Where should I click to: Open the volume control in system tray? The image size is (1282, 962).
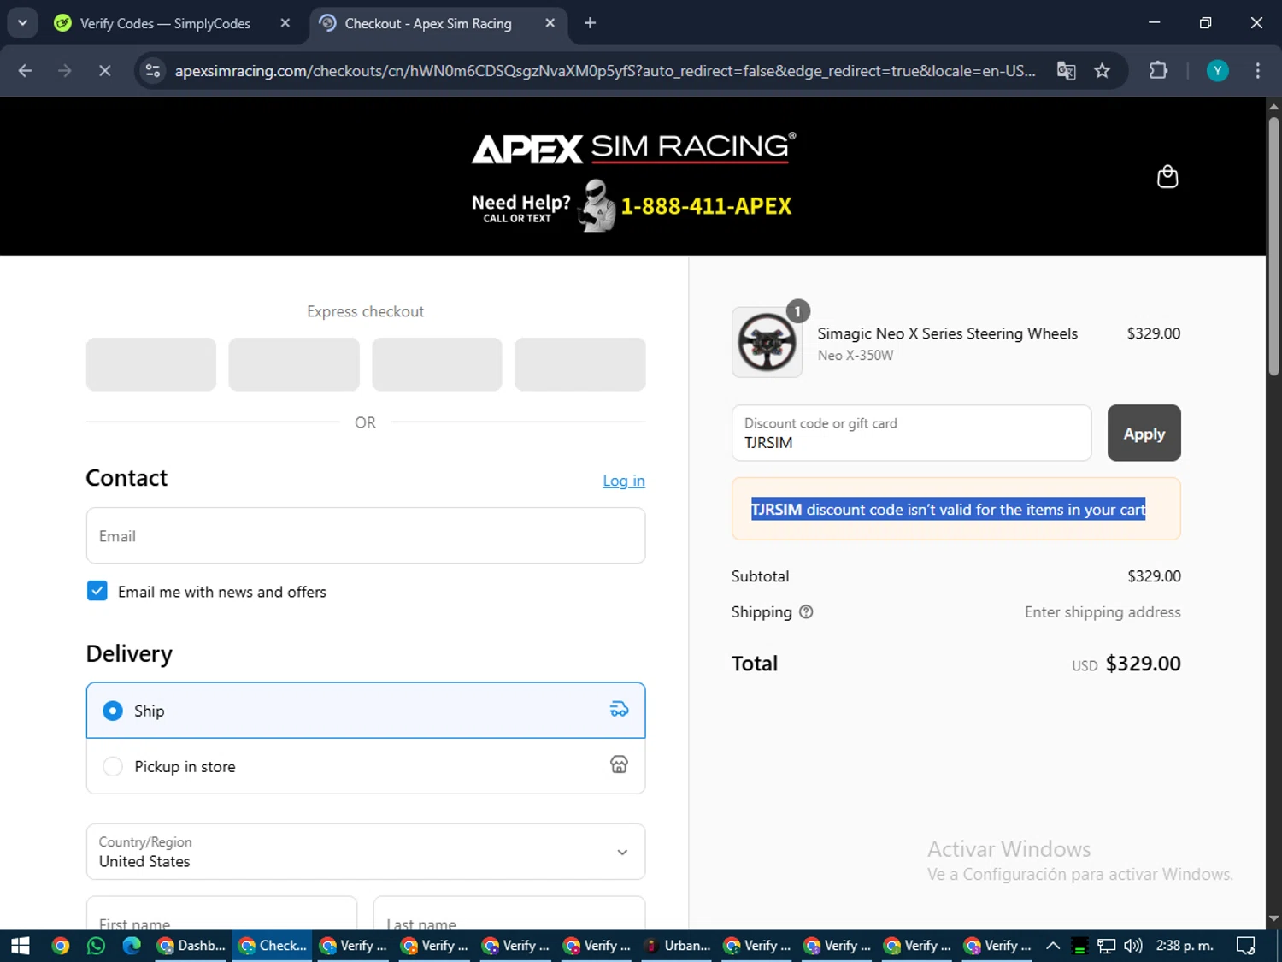[x=1133, y=946]
